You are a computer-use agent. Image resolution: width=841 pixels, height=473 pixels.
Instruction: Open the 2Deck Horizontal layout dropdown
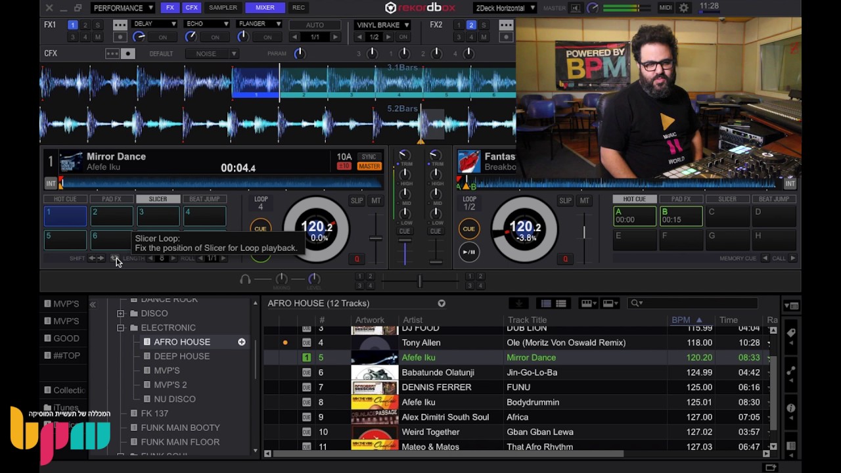coord(505,8)
